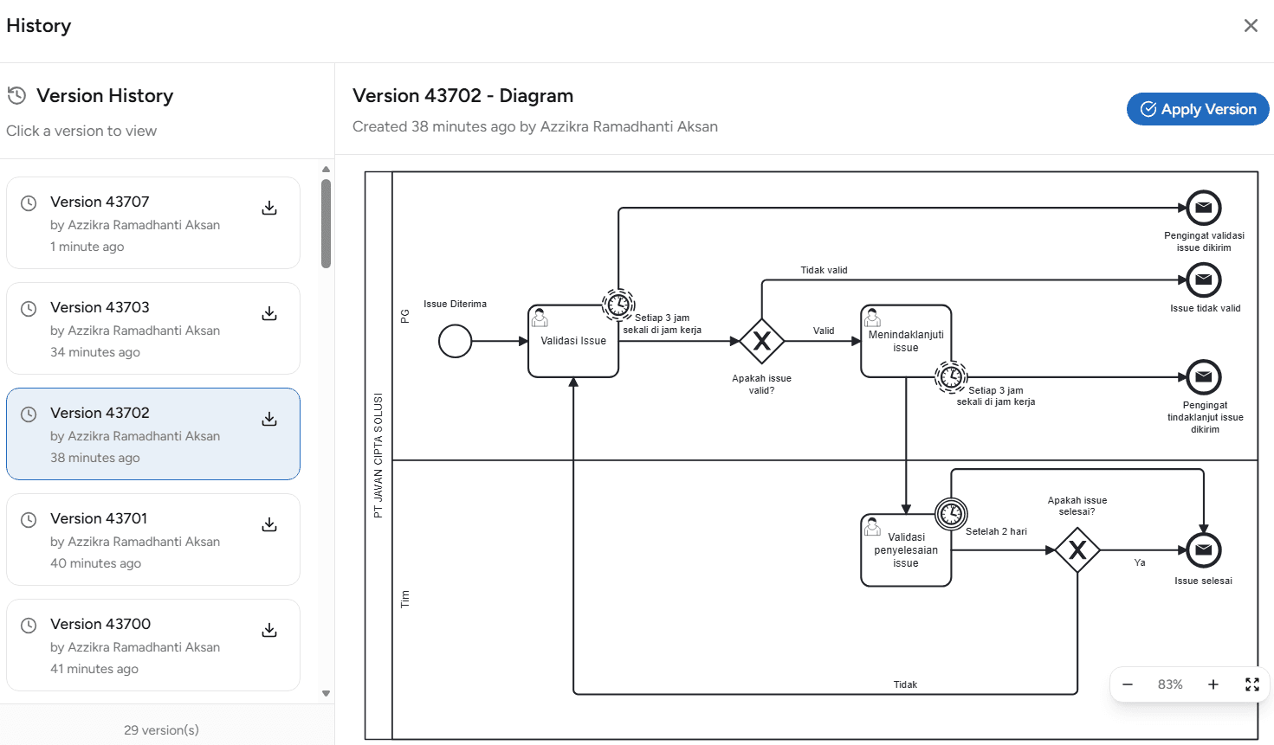This screenshot has width=1274, height=745.
Task: Click the version list scroll-up arrow
Action: [x=326, y=169]
